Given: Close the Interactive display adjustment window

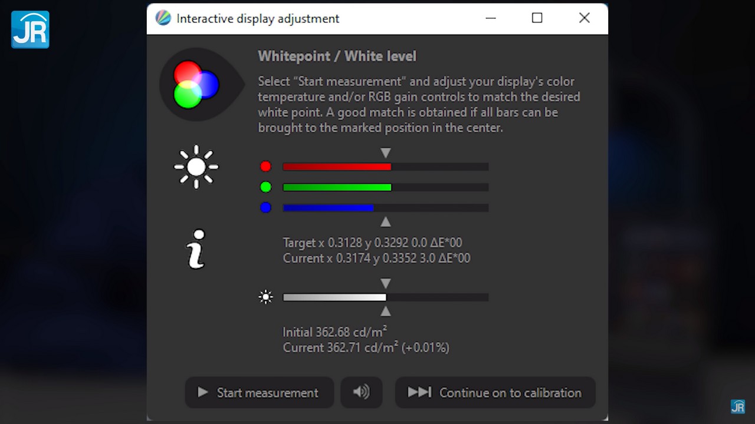Looking at the screenshot, I should tap(584, 18).
